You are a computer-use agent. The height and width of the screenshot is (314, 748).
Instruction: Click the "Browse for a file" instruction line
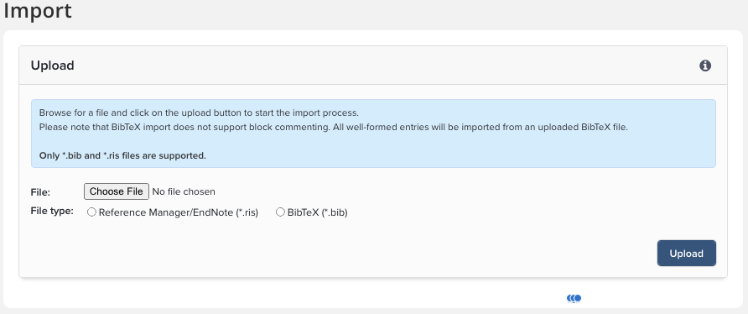199,113
